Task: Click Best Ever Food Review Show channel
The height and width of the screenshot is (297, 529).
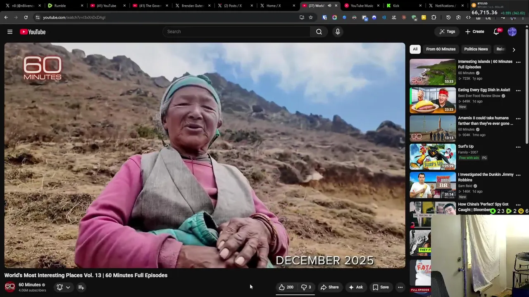Action: [x=479, y=96]
